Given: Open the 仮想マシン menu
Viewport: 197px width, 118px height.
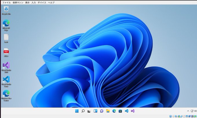Looking at the screenshot, I should tap(18, 2).
